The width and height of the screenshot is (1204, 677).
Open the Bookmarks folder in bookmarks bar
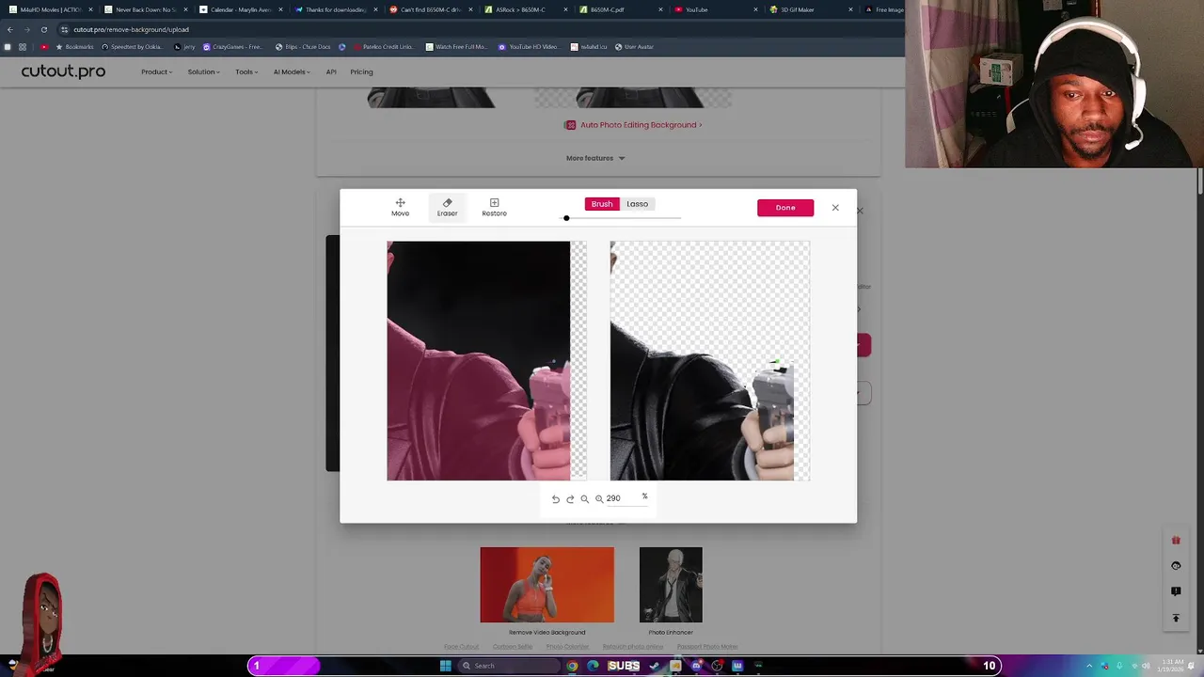click(x=74, y=47)
